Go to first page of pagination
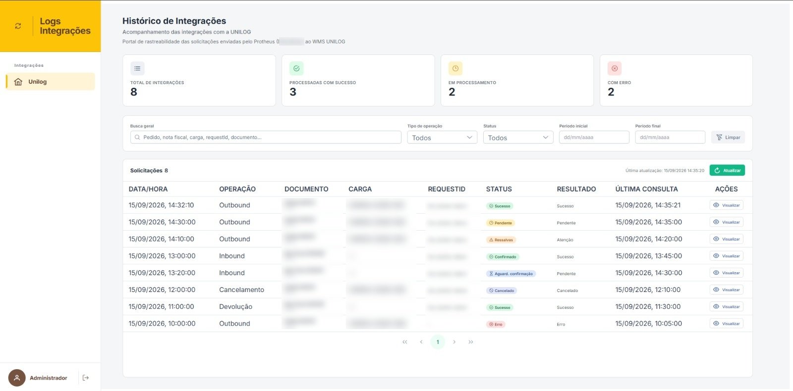The height and width of the screenshot is (391, 793). tap(405, 342)
